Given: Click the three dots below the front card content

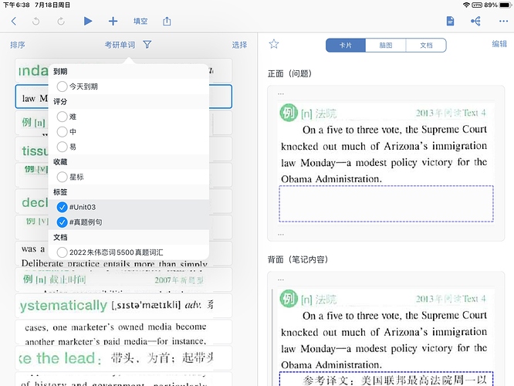Looking at the screenshot, I should pos(281,235).
